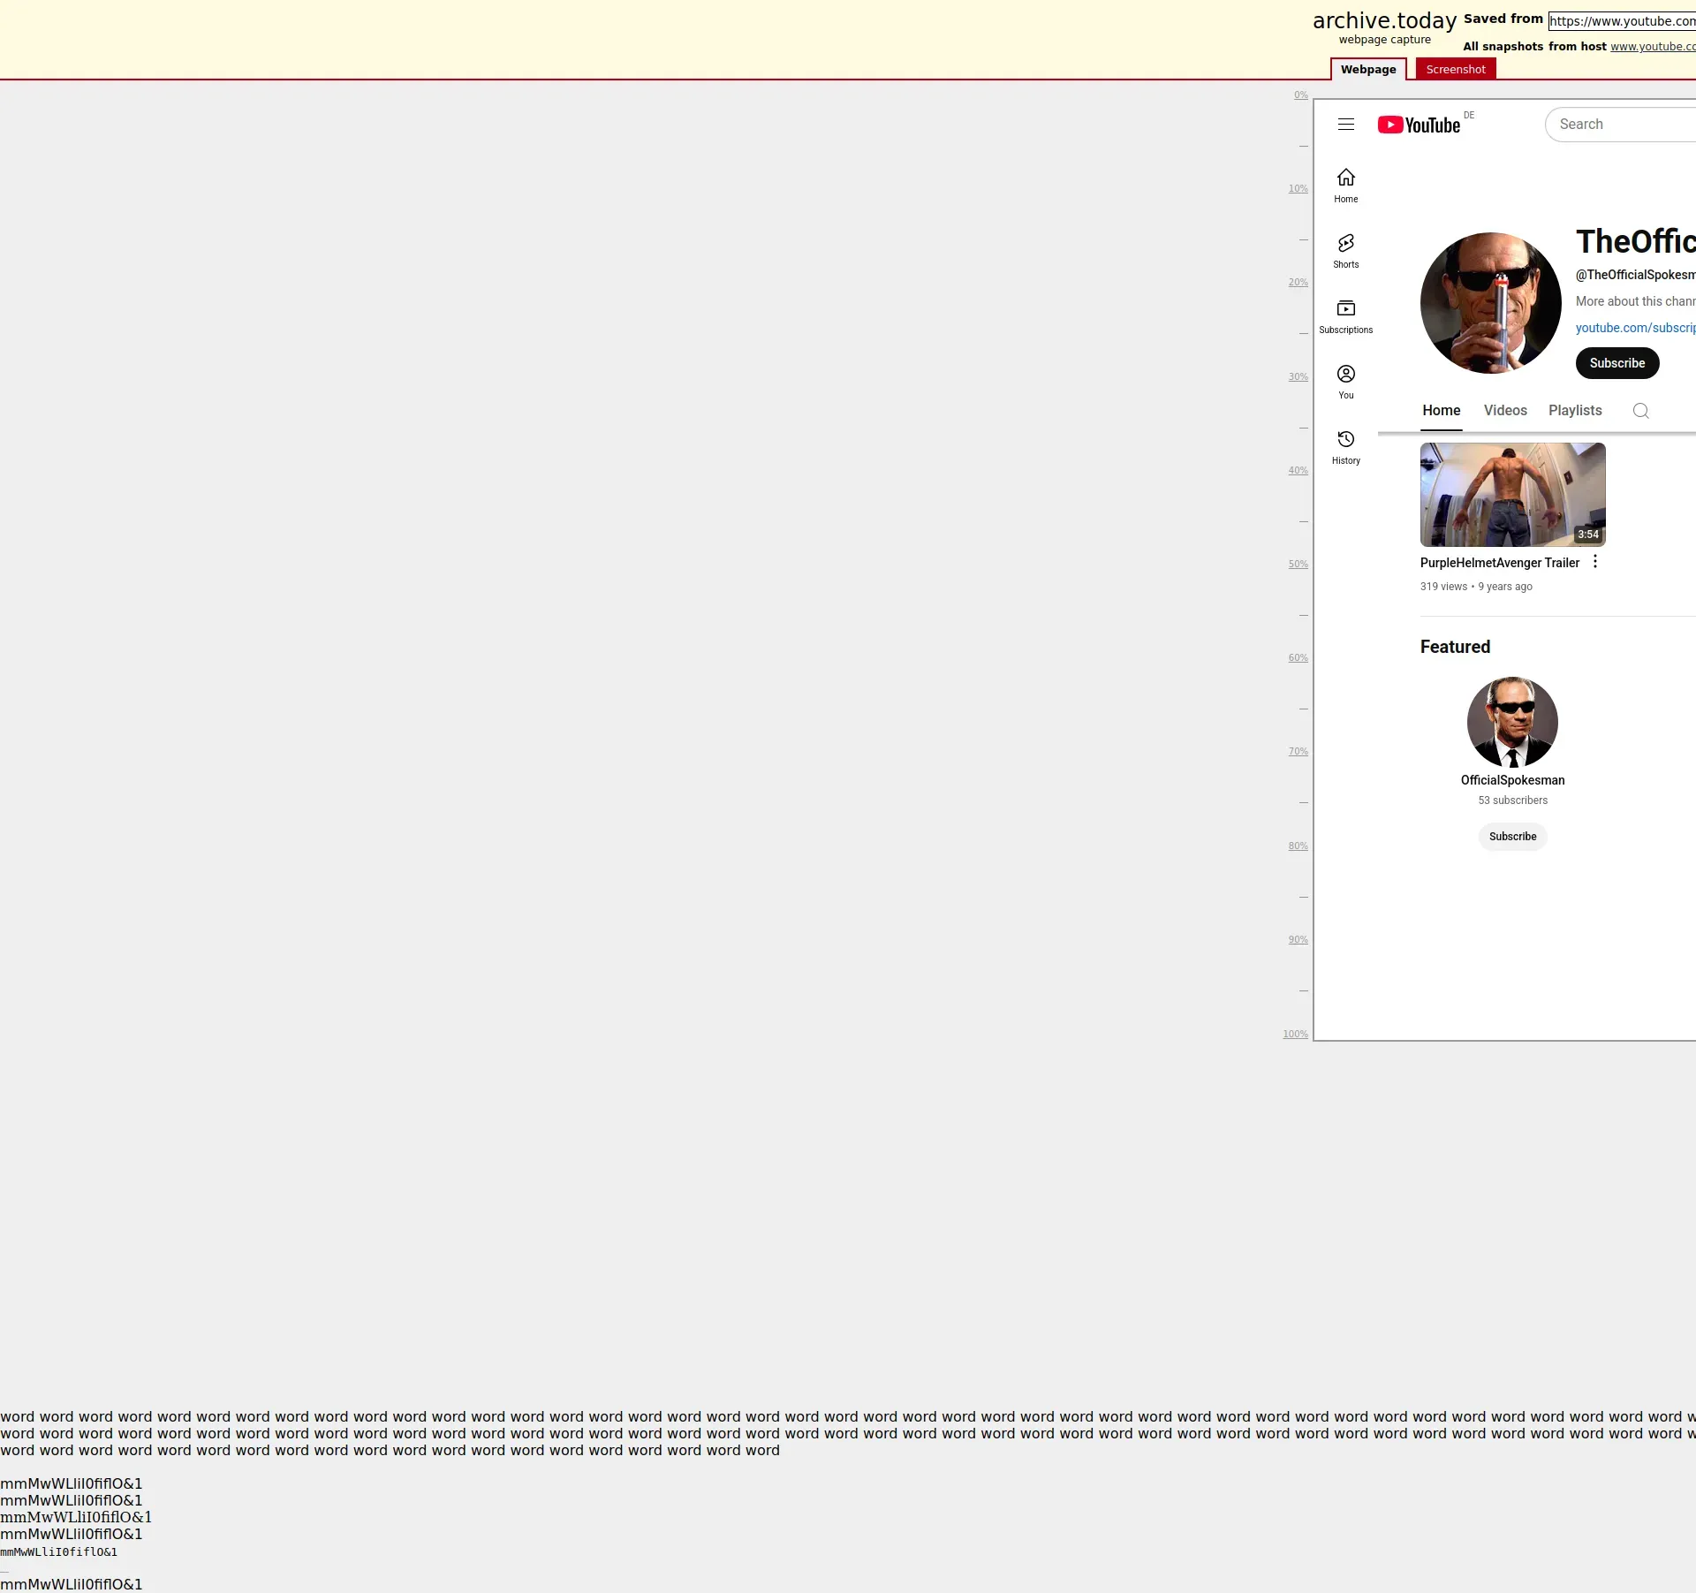
Task: Switch to the Videos tab
Action: 1504,411
